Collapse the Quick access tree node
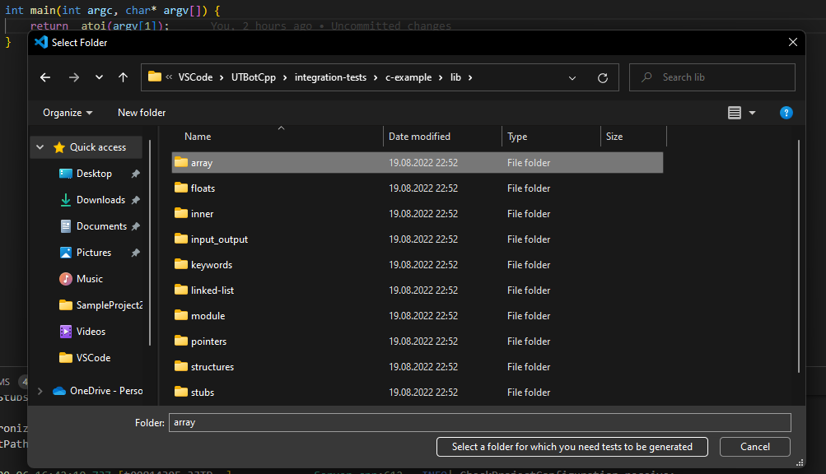The image size is (826, 474). point(40,147)
